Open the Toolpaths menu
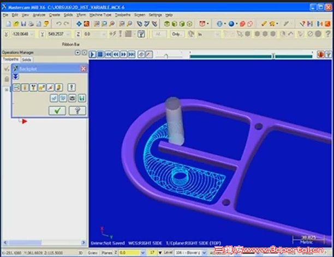Screen dimensions: 334x257 pyautogui.click(x=123, y=15)
